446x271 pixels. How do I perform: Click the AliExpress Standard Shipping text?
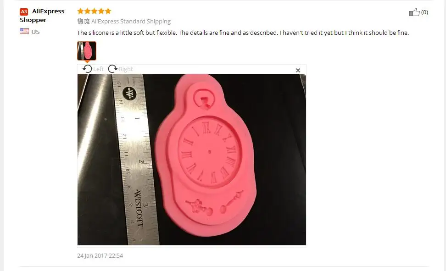click(x=131, y=22)
